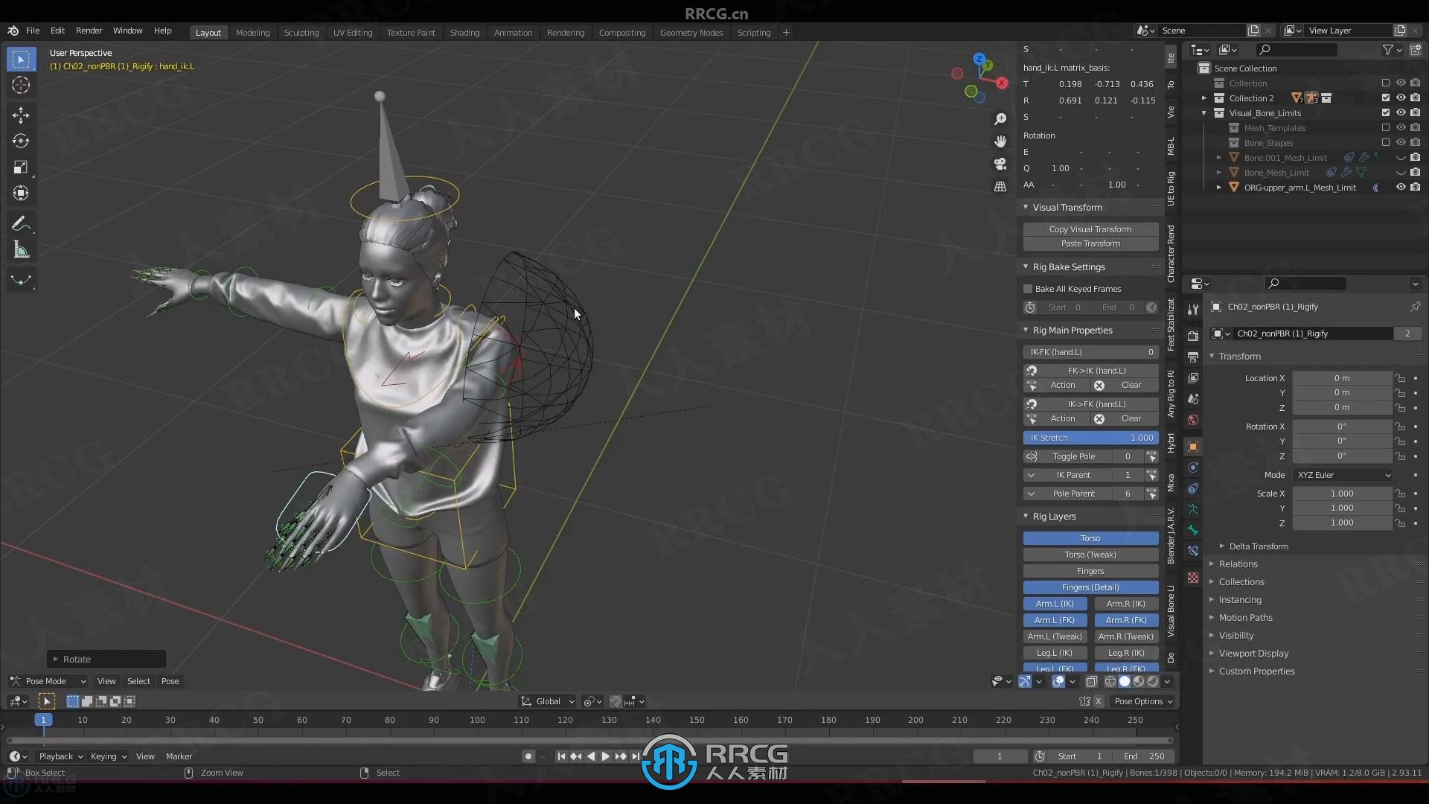
Task: Switch to the Modeling workspace tab
Action: 252,33
